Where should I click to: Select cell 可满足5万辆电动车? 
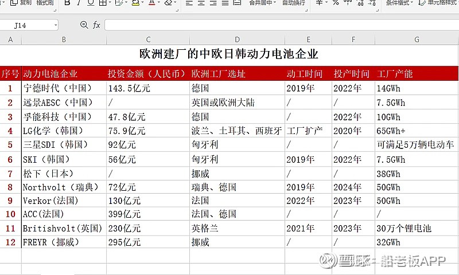pyautogui.click(x=417, y=144)
